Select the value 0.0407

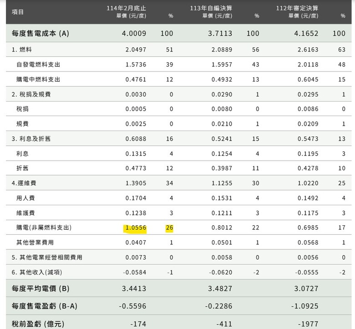pos(136,243)
